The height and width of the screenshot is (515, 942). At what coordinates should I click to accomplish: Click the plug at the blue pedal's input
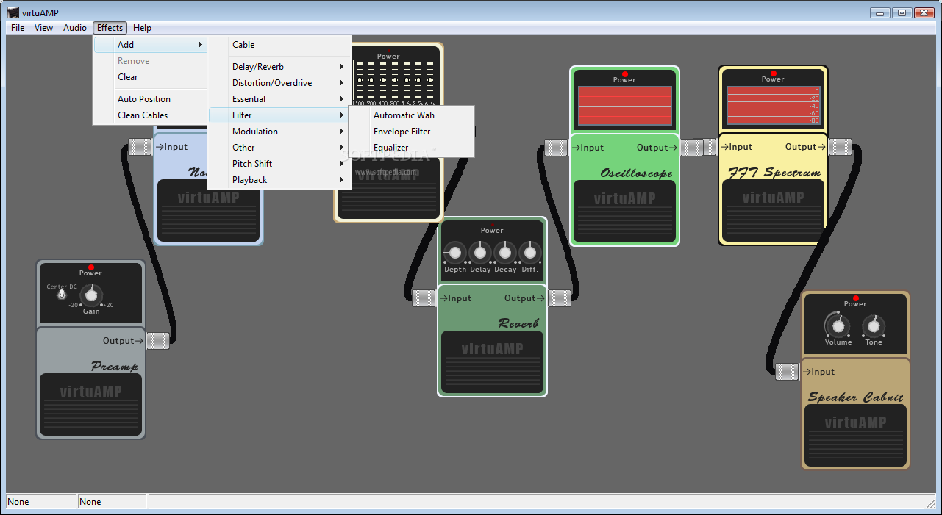click(140, 147)
